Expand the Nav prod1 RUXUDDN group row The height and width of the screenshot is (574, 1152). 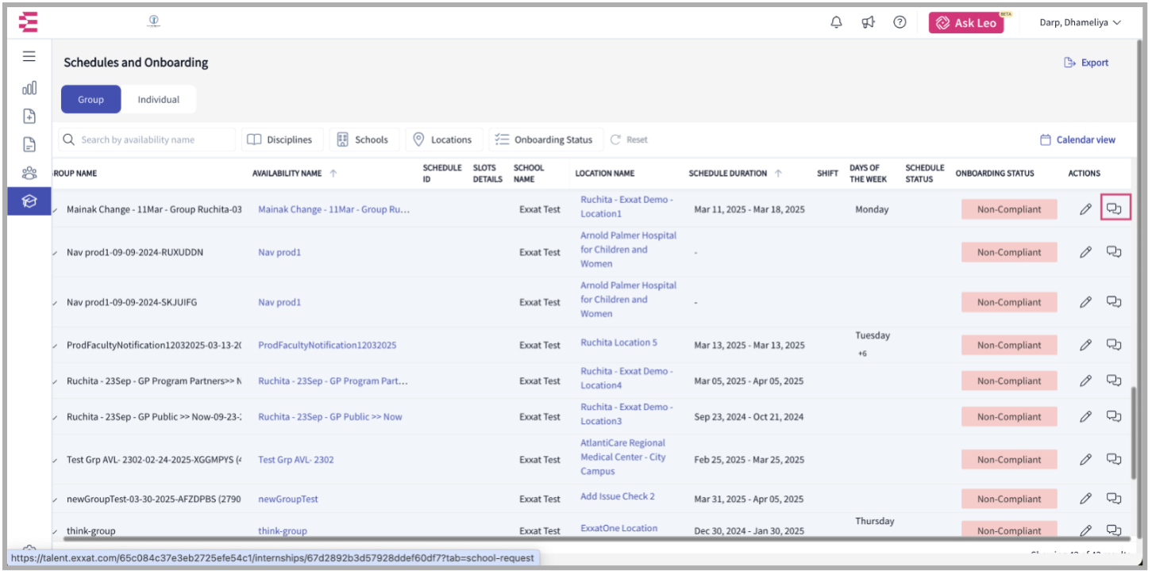pyautogui.click(x=55, y=253)
